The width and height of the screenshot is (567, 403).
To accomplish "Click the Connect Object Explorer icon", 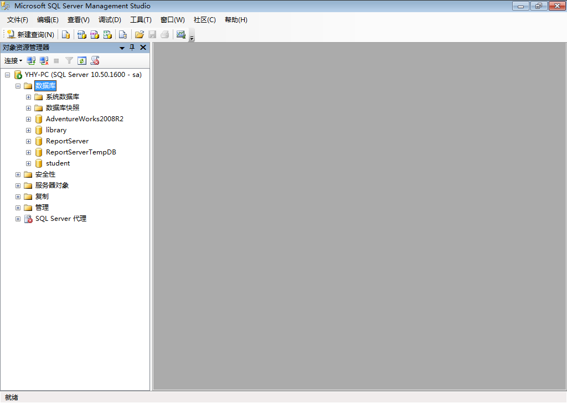I will tap(31, 61).
